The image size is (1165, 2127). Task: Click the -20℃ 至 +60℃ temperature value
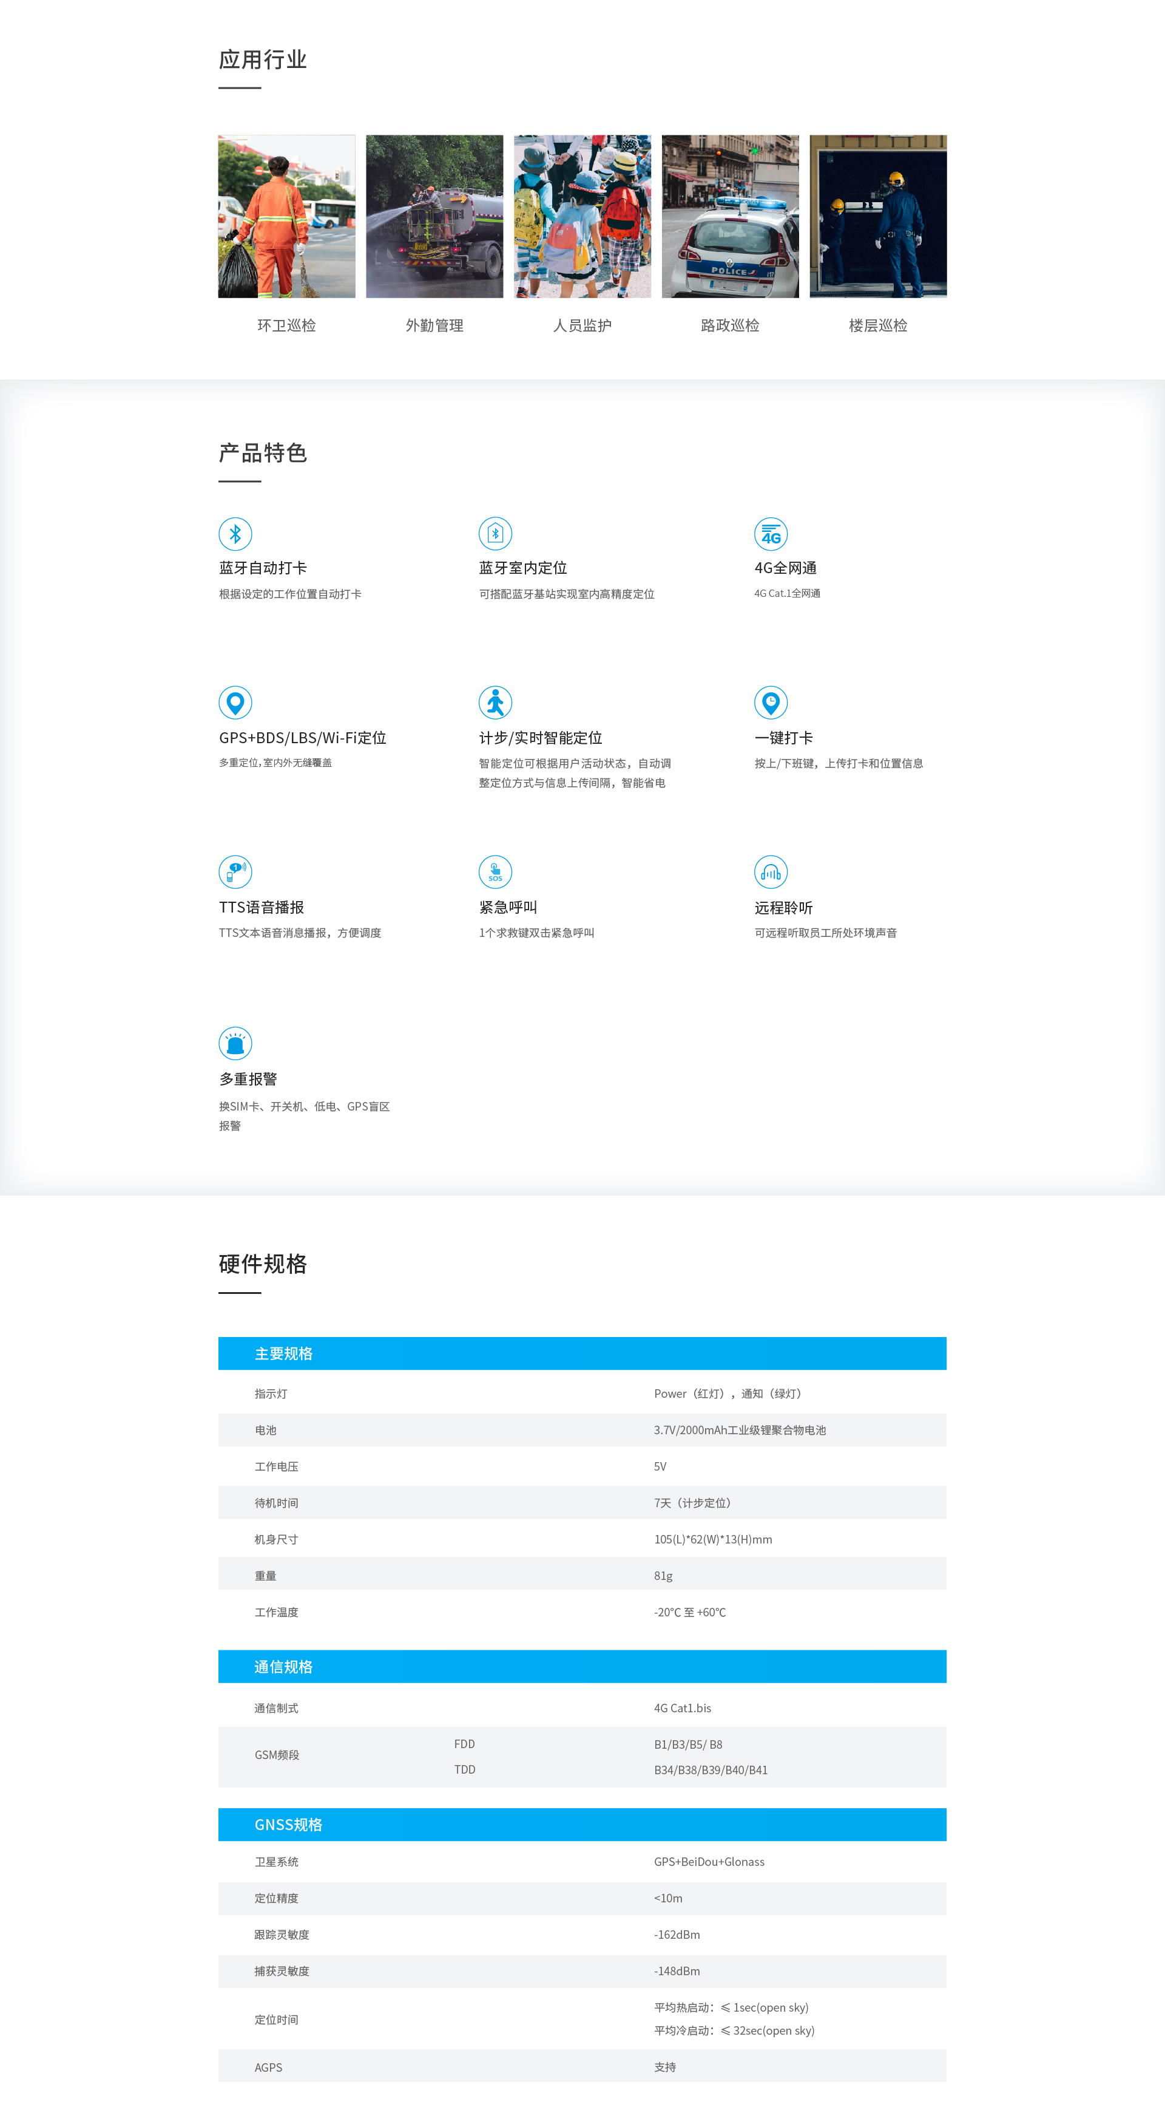point(690,1611)
